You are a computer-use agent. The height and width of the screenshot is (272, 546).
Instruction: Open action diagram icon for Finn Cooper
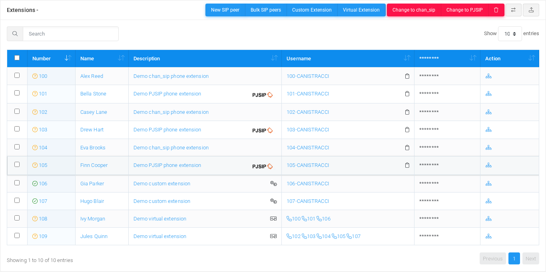488,165
